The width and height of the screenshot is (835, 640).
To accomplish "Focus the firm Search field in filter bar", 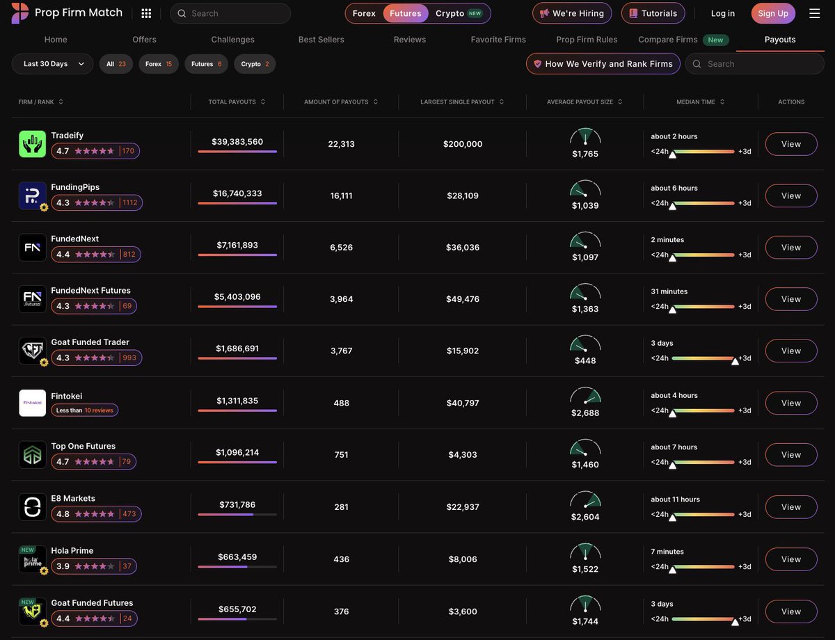I will coord(755,64).
